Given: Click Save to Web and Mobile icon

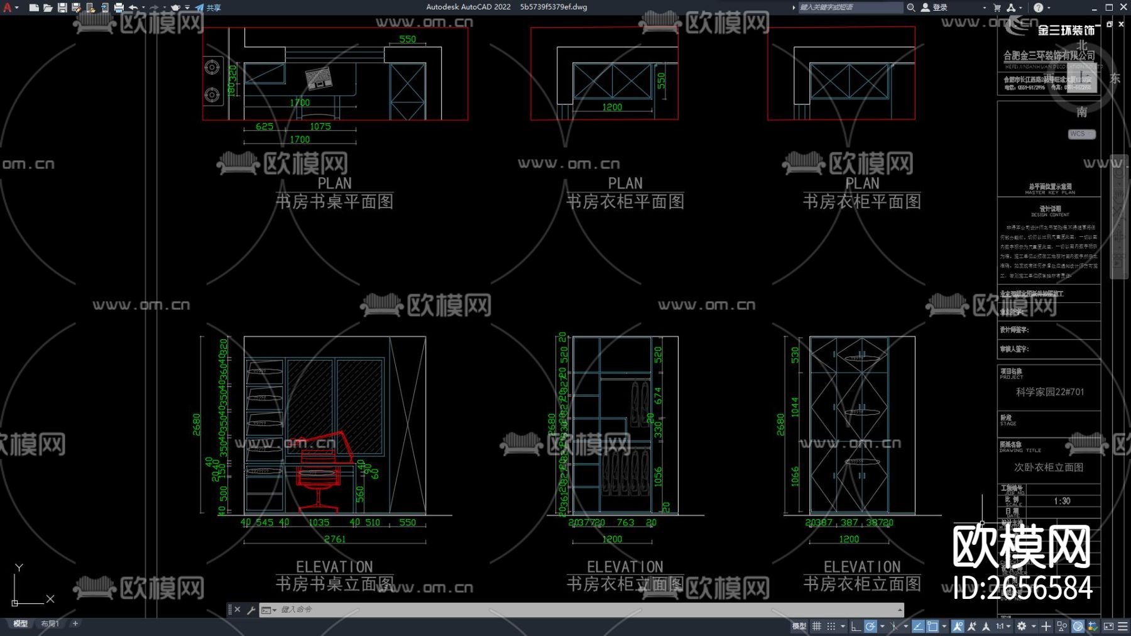Looking at the screenshot, I should tap(104, 8).
